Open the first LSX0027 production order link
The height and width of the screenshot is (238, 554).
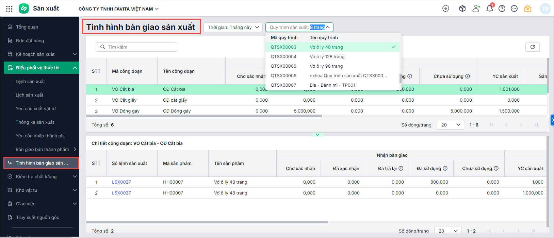tap(121, 182)
